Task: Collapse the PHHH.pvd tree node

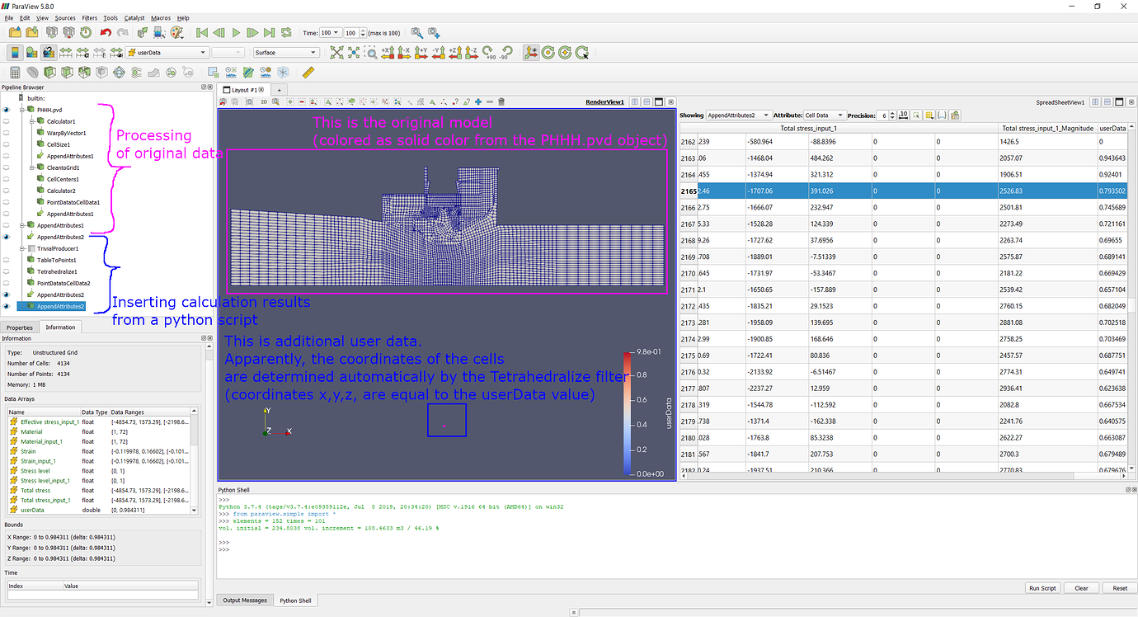Action: click(21, 110)
